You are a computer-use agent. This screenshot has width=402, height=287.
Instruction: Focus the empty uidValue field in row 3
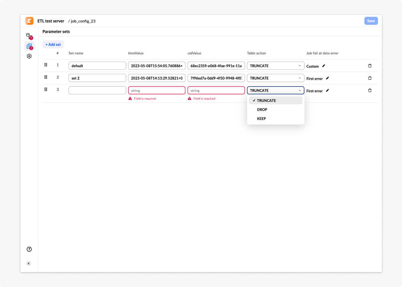pos(216,90)
